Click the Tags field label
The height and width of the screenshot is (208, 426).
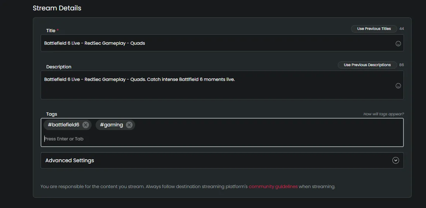pyautogui.click(x=52, y=114)
